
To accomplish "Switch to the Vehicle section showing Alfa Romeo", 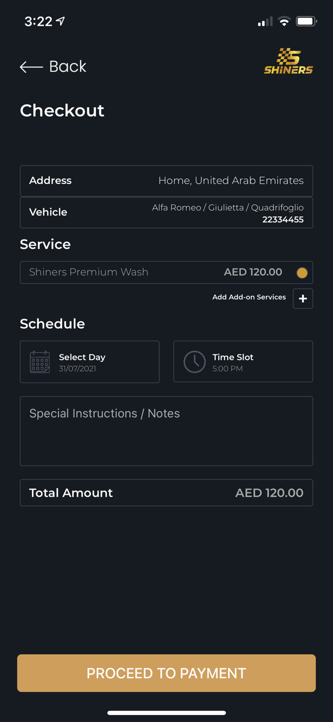I will coord(166,212).
